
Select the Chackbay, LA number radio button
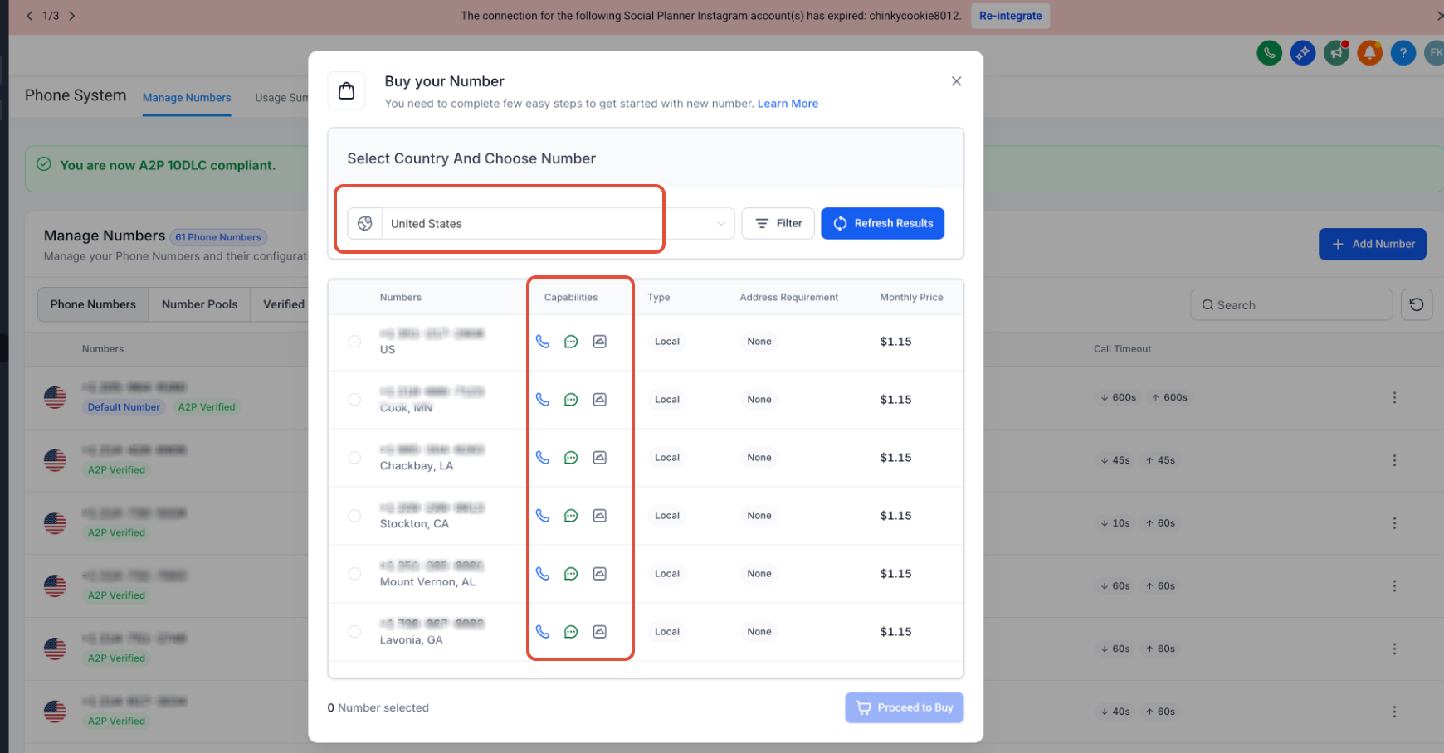(354, 457)
